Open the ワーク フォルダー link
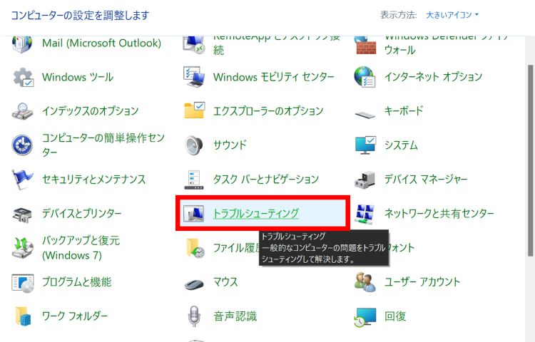Image resolution: width=535 pixels, height=342 pixels. (x=75, y=316)
